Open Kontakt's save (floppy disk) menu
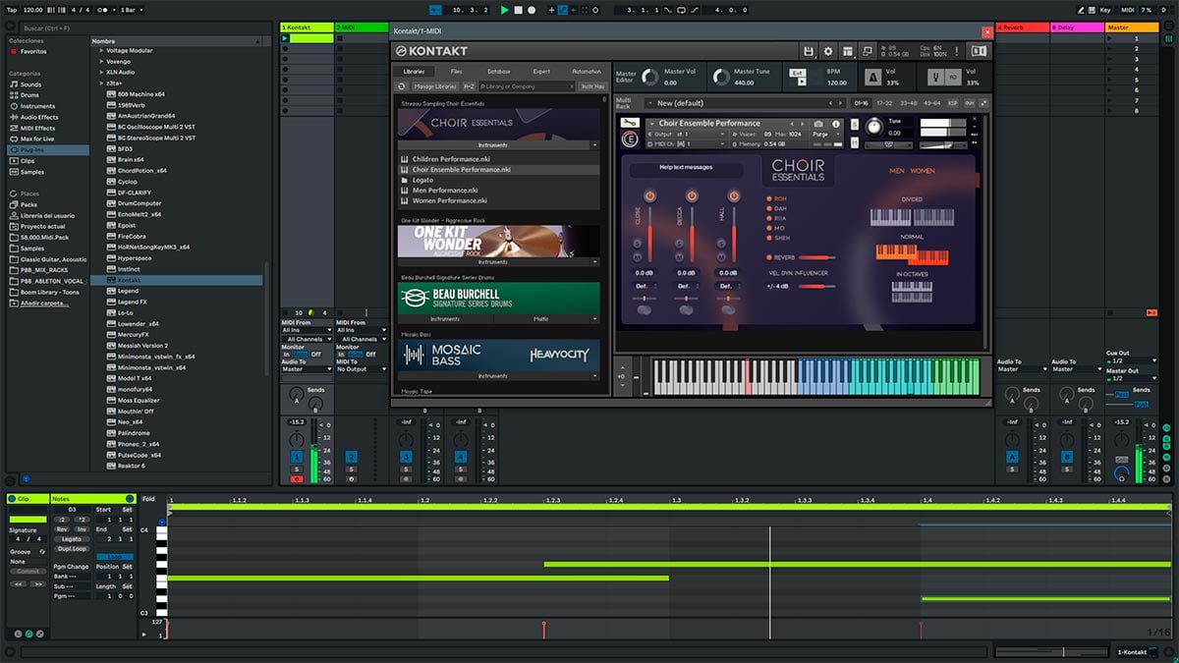Screen dimensions: 1179x663 click(808, 51)
